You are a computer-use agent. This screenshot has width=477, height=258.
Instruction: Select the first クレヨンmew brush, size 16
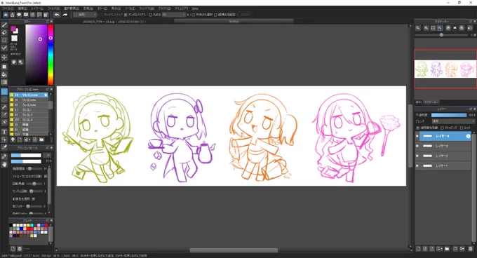(x=29, y=95)
